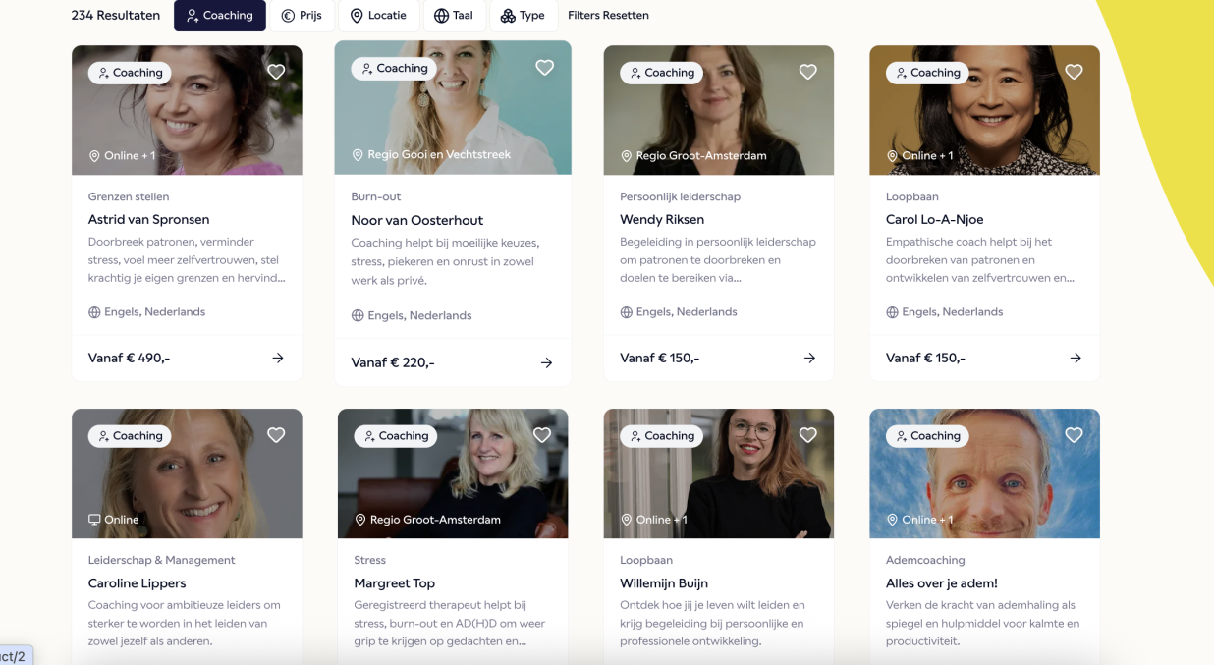Screen dimensions: 1214x665
Task: Click arrow next to Vanaf € 220,-
Action: (546, 363)
